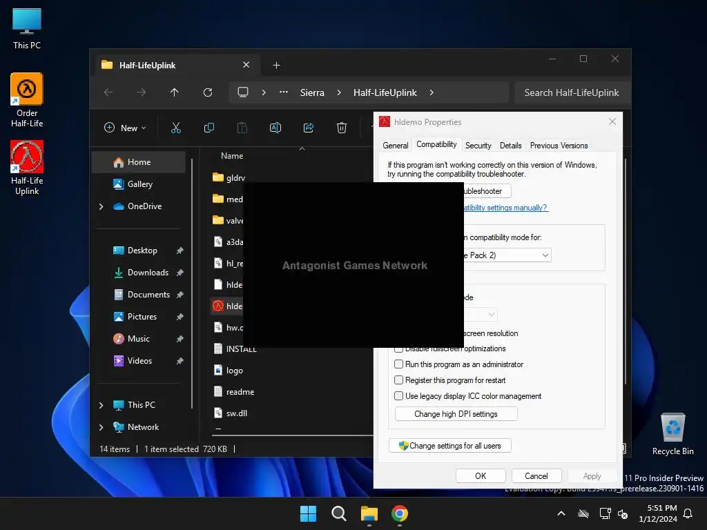The image size is (707, 530).
Task: Select the readme file in the list
Action: pos(240,392)
